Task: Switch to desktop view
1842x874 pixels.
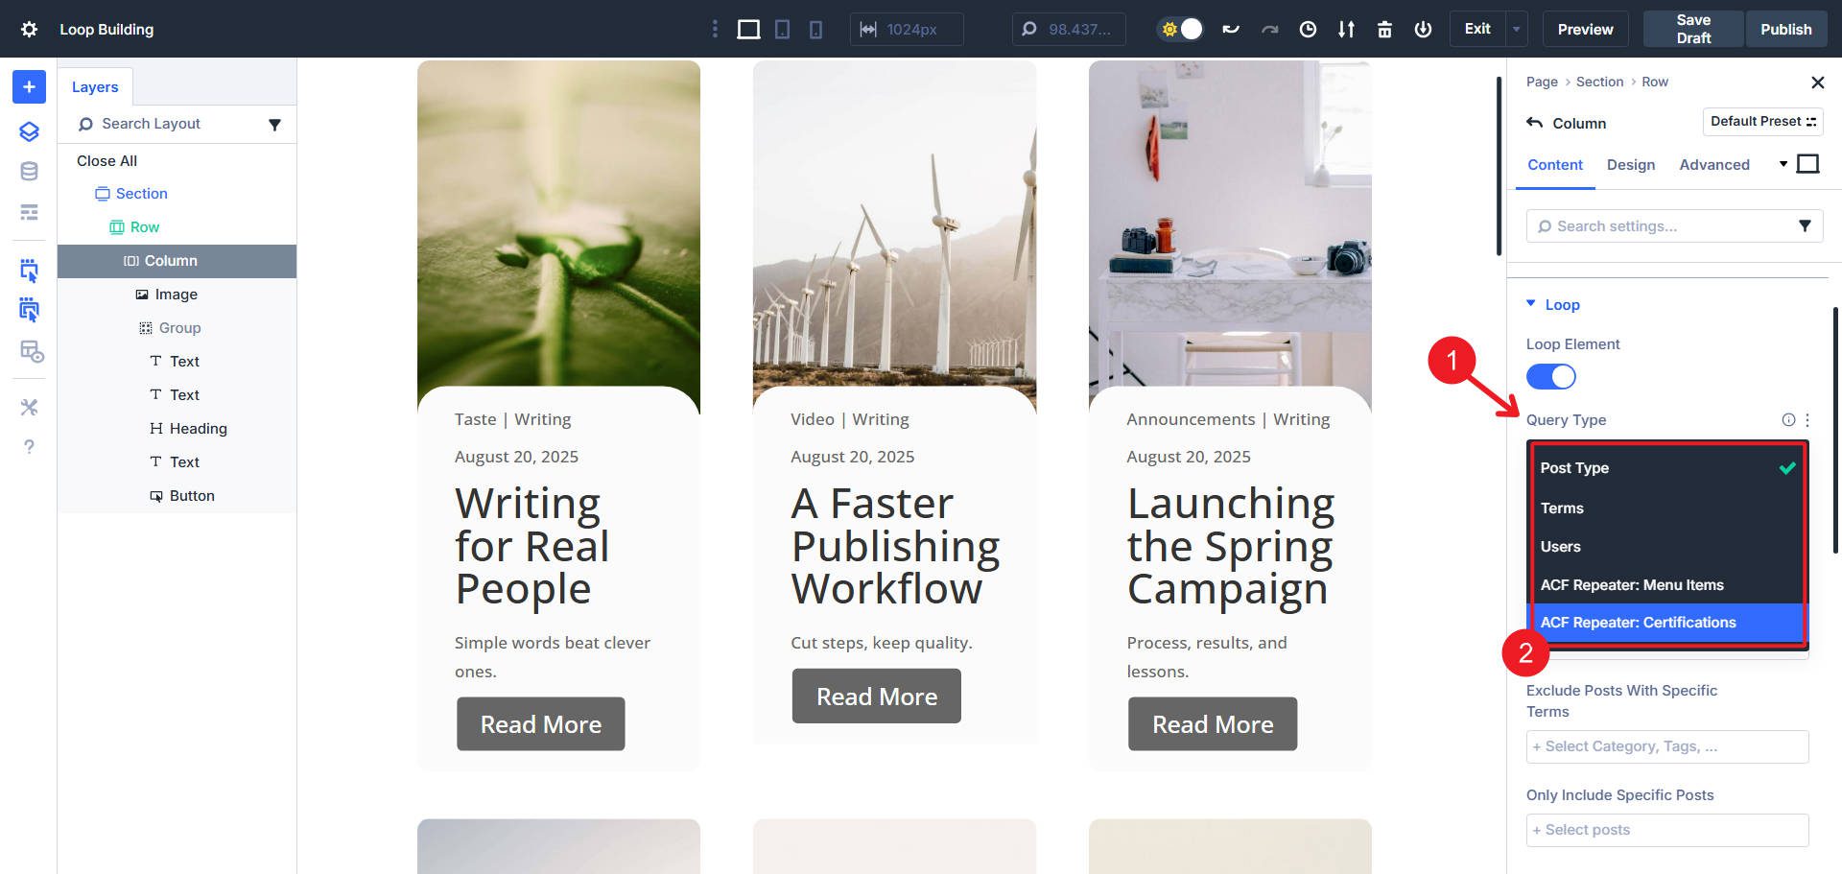Action: pyautogui.click(x=748, y=29)
